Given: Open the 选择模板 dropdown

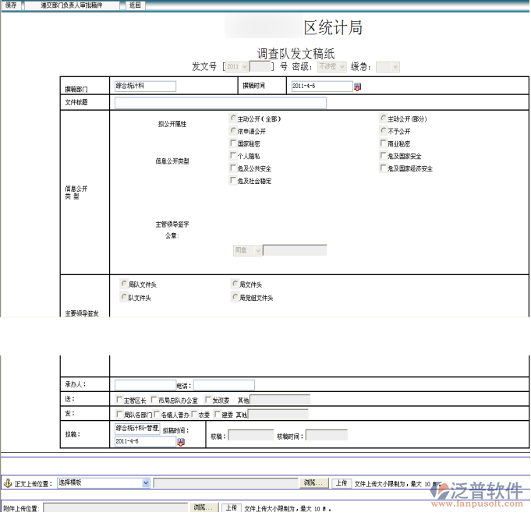Looking at the screenshot, I should coord(103,482).
